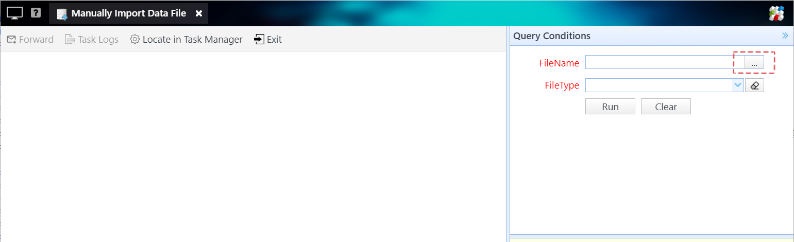Select the Manually Import Data File tab

128,13
